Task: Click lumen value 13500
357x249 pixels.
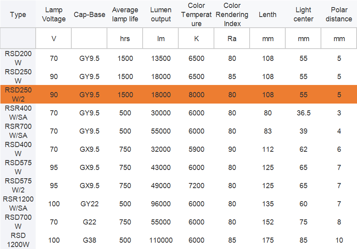Action: pos(161,58)
